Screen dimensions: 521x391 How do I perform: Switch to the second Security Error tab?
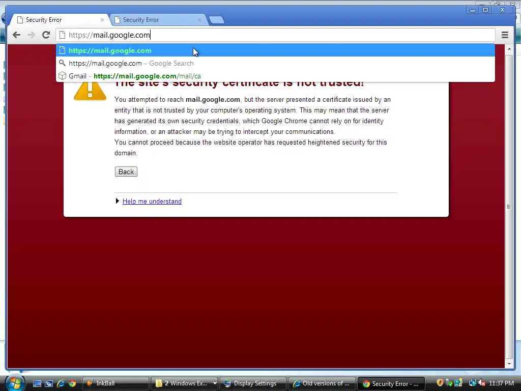(158, 20)
